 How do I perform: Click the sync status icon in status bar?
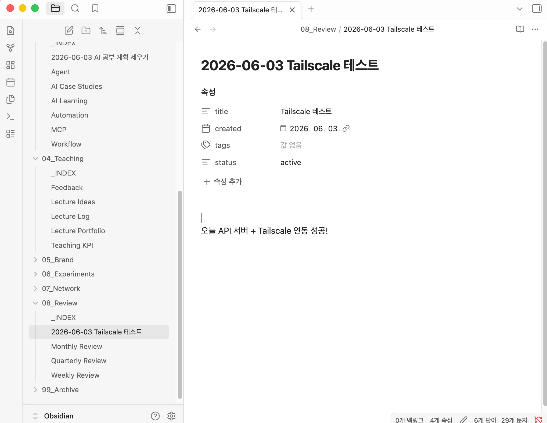[x=538, y=420]
